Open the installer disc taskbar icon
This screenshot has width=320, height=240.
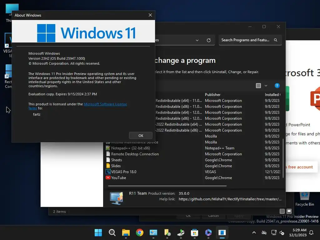[x=181, y=232]
